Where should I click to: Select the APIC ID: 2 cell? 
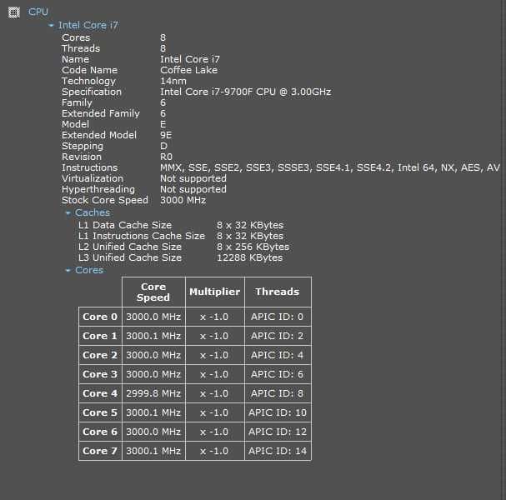278,336
